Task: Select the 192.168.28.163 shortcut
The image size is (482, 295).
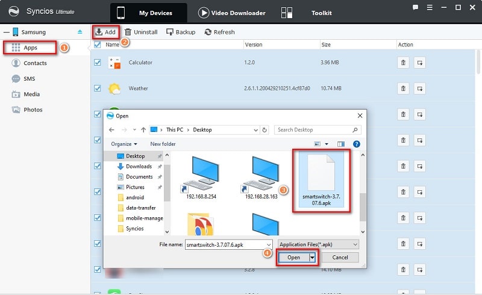Action: [261, 178]
